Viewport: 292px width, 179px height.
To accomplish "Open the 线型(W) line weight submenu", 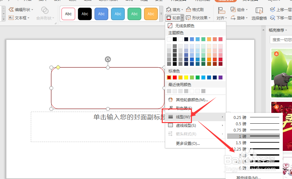I will click(195, 117).
